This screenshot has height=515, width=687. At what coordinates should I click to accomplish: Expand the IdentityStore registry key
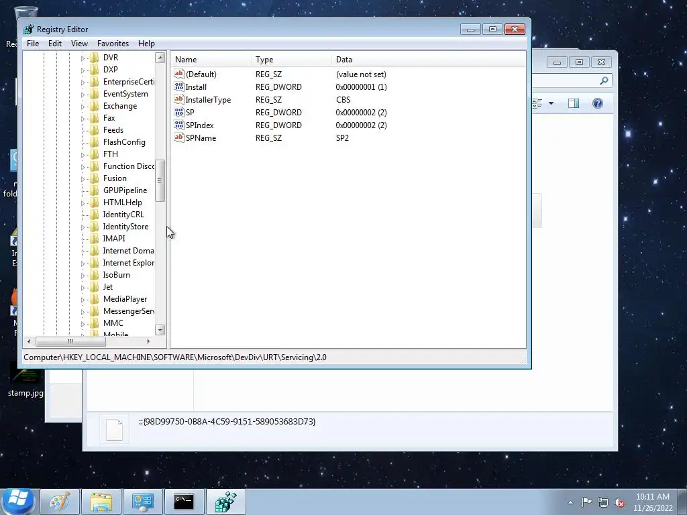(x=83, y=227)
